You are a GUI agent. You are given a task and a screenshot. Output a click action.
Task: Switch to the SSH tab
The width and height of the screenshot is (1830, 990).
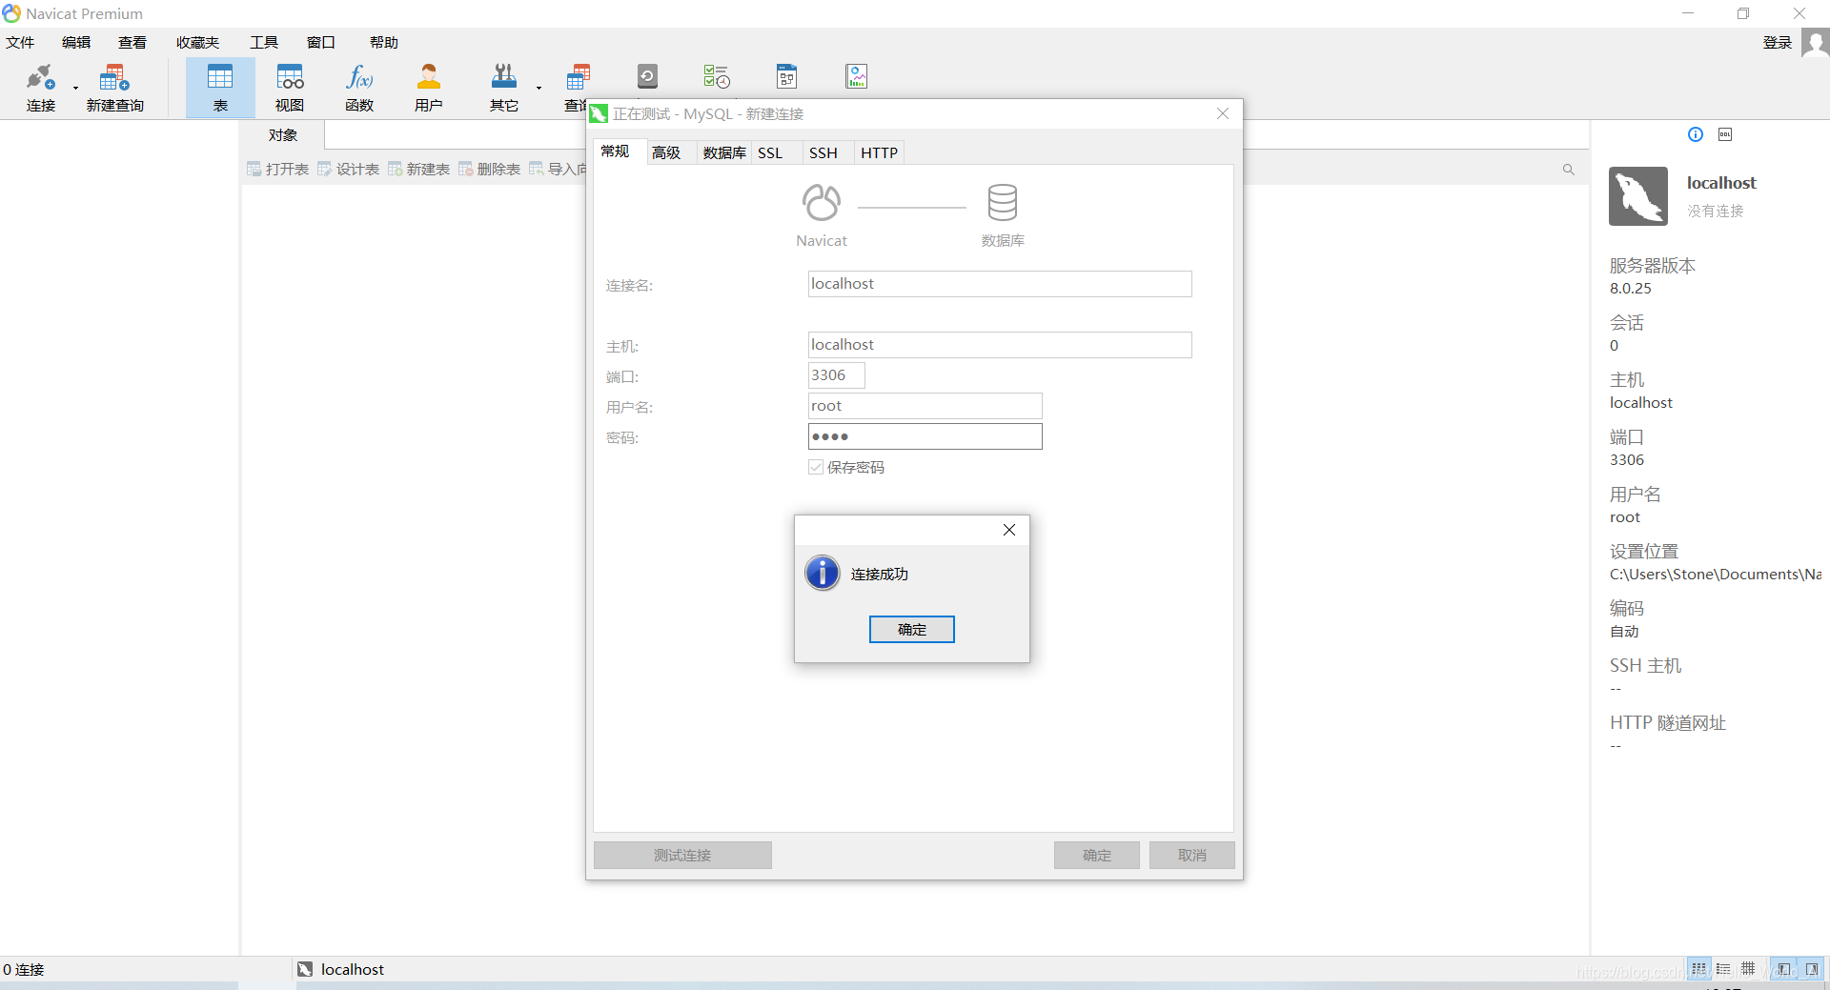click(x=823, y=152)
